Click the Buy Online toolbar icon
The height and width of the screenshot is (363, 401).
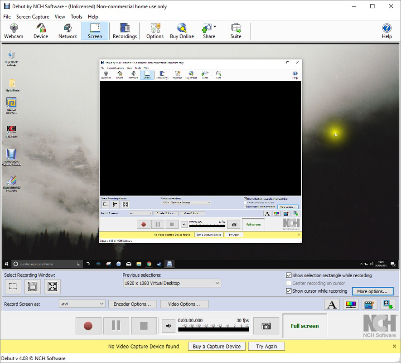coord(182,31)
